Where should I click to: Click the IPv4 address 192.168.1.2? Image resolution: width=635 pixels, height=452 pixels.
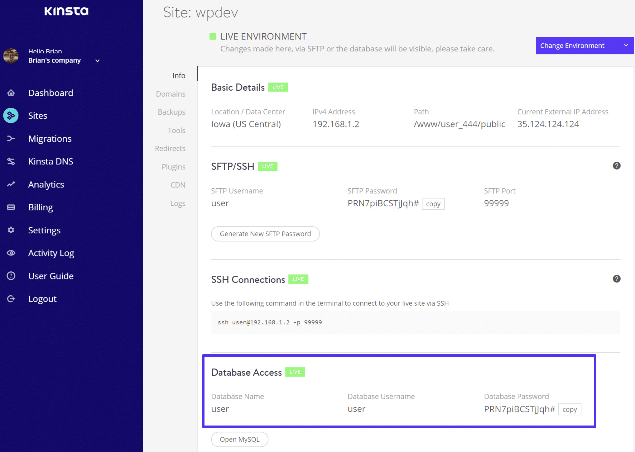[336, 124]
